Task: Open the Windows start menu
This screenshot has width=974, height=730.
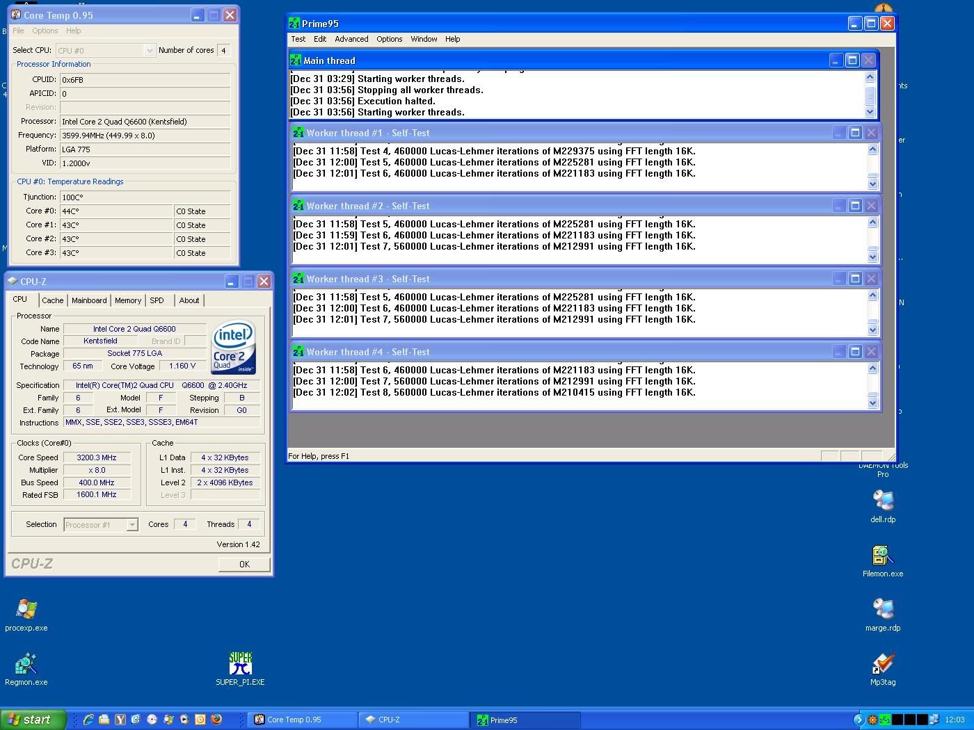Action: coord(33,720)
